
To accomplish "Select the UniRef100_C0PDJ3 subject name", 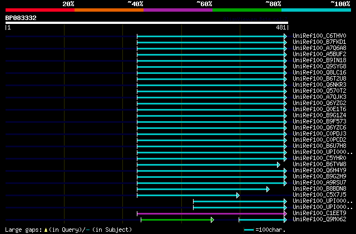I will pos(319,134).
